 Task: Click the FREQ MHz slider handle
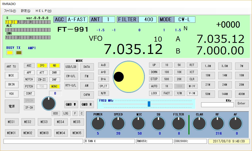149,104
